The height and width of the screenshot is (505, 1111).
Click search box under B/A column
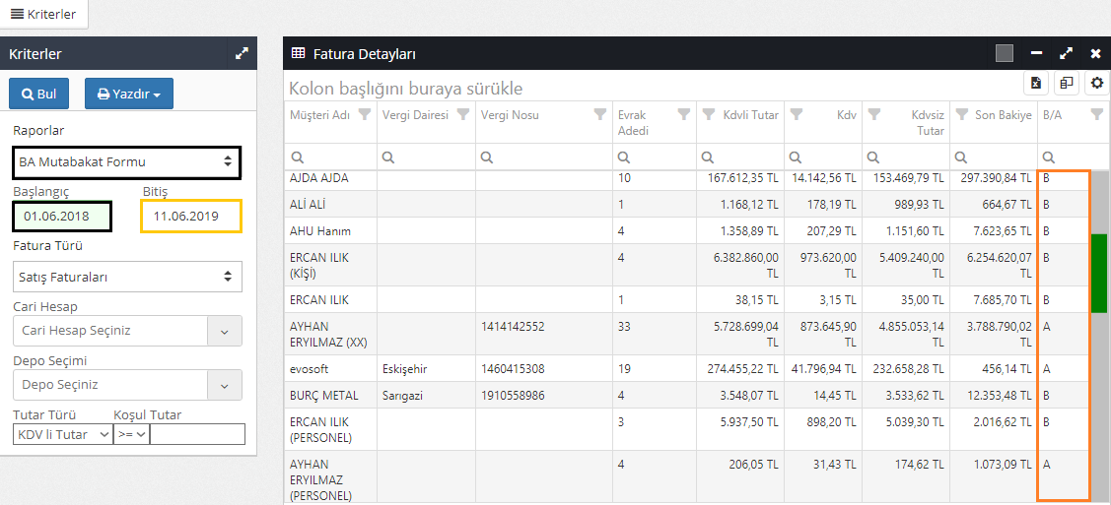click(1073, 158)
